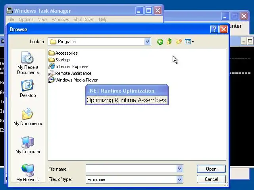The height and width of the screenshot is (190, 254).
Task: Click the Windows Media Player text label
Action: click(x=77, y=80)
